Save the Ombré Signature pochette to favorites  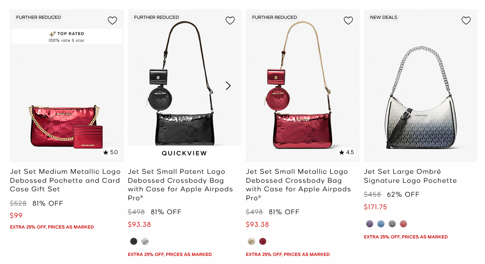coord(466,20)
